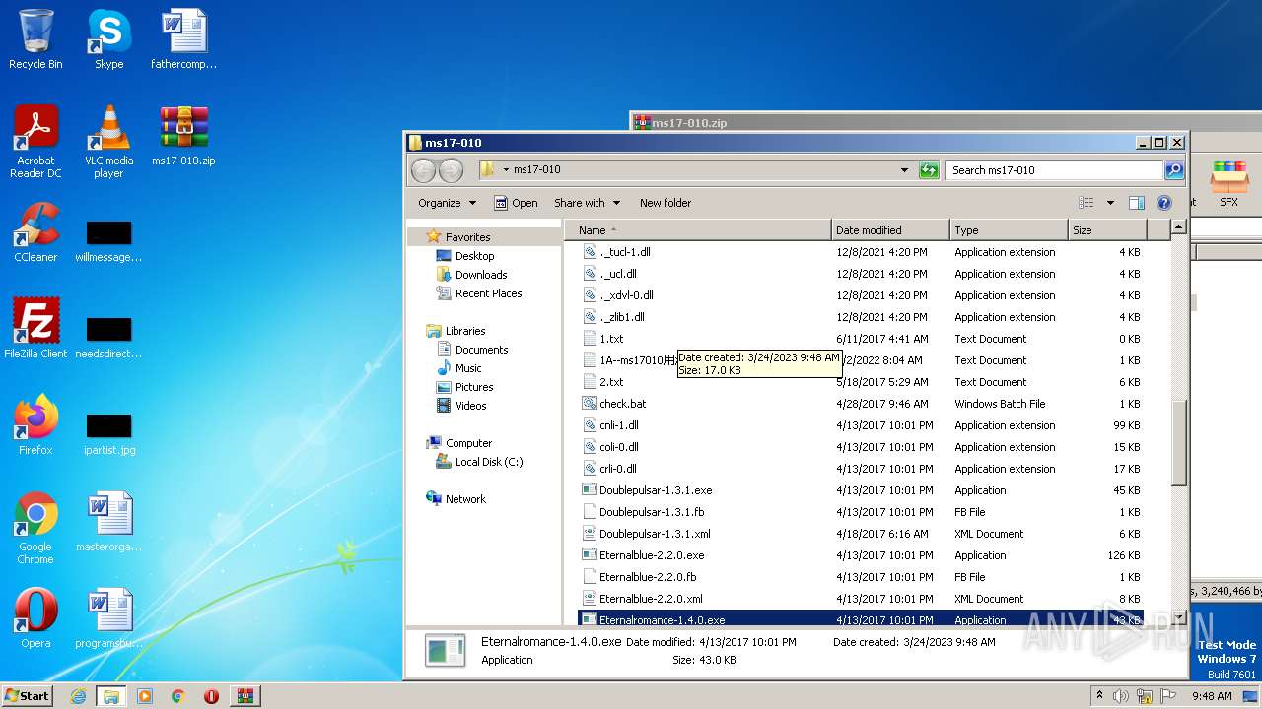Click the volume icon in system tray
The image size is (1262, 709).
coord(1120,696)
